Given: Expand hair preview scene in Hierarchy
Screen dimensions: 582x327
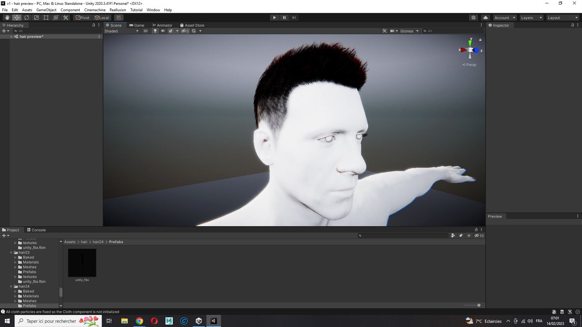Looking at the screenshot, I should point(12,36).
